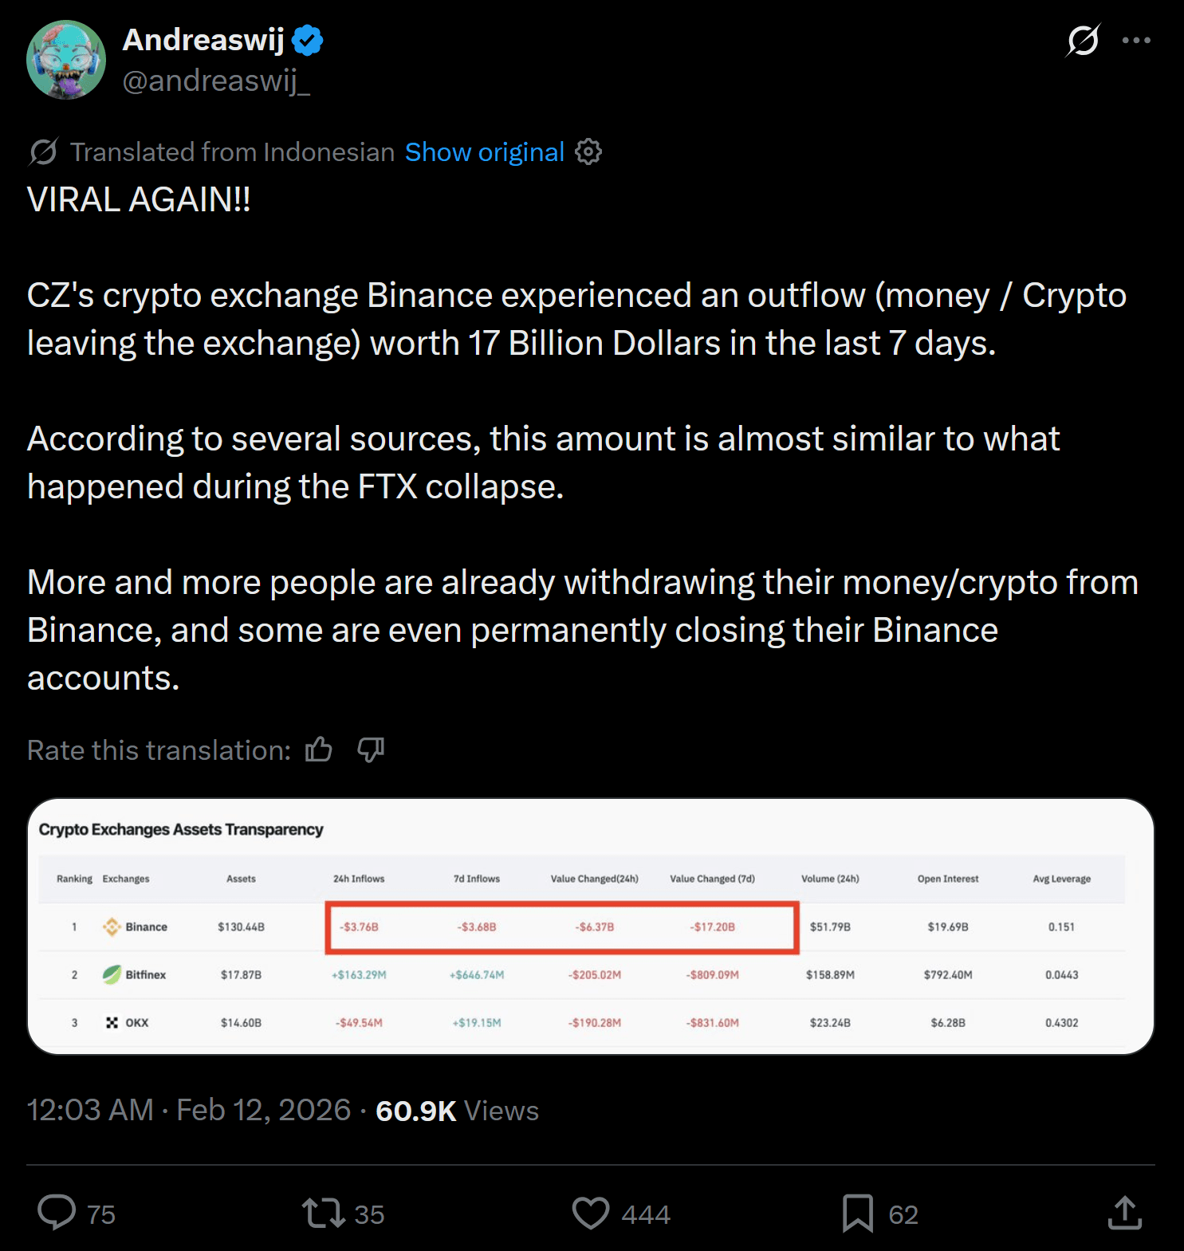
Task: Open the Crypto Exchanges Assets Transparency image
Action: click(591, 926)
